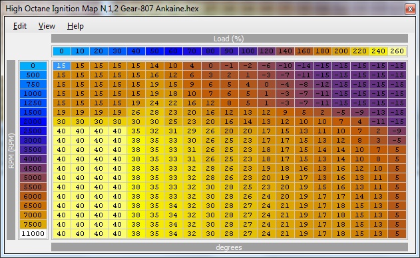Open the Edit menu
This screenshot has height=258, width=420.
pos(20,26)
